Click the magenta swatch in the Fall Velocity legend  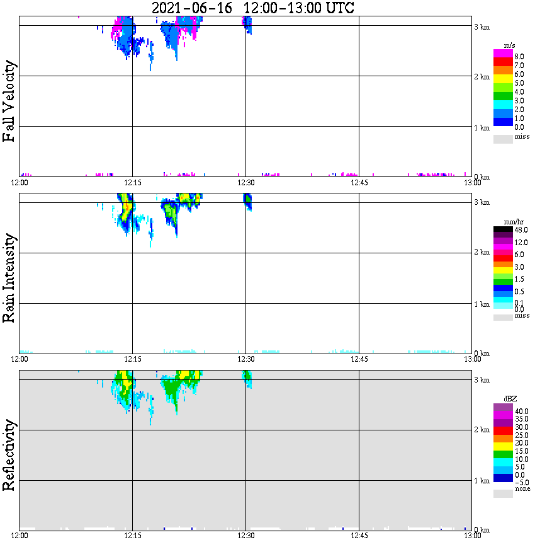point(503,54)
